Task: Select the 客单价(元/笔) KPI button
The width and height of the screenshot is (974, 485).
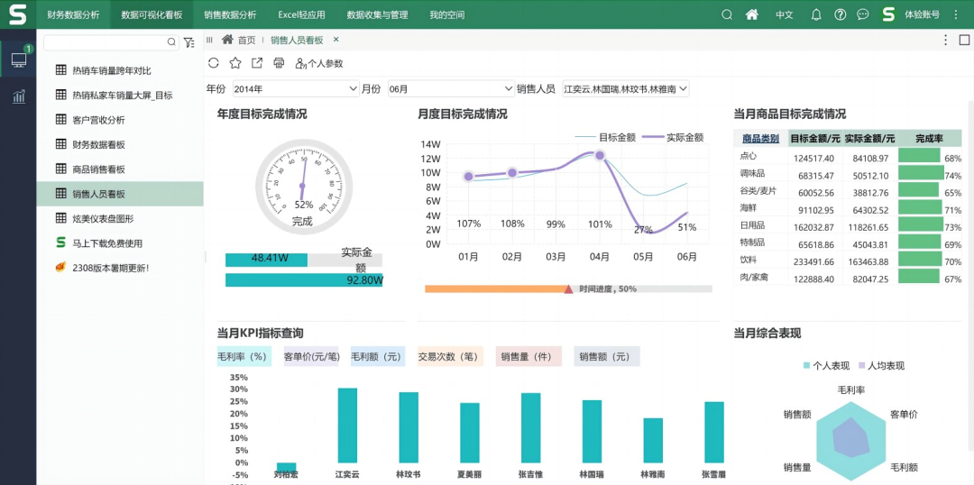Action: click(311, 356)
